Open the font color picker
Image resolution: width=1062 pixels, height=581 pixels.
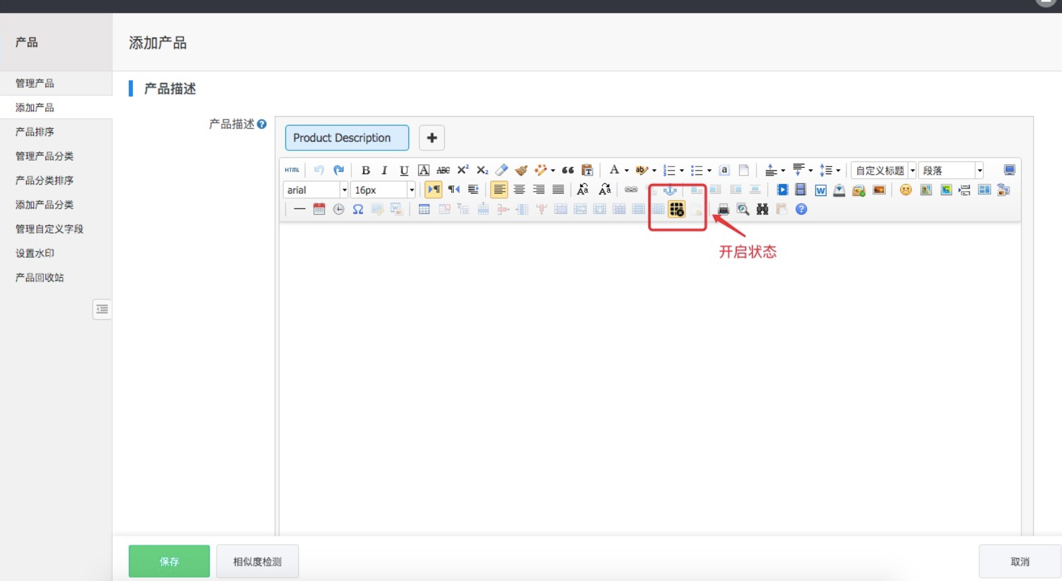tap(615, 170)
